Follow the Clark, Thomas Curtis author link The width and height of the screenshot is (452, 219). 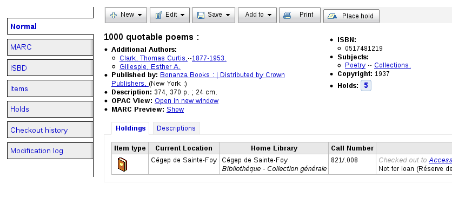pos(153,58)
